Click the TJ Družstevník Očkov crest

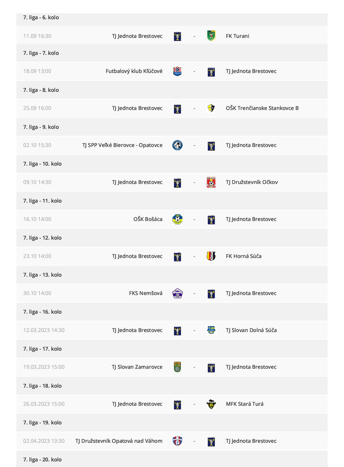point(211,182)
